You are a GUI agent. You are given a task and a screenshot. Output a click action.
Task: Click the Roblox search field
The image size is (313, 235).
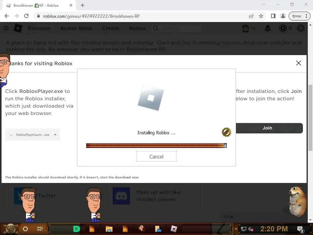pyautogui.click(x=177, y=28)
